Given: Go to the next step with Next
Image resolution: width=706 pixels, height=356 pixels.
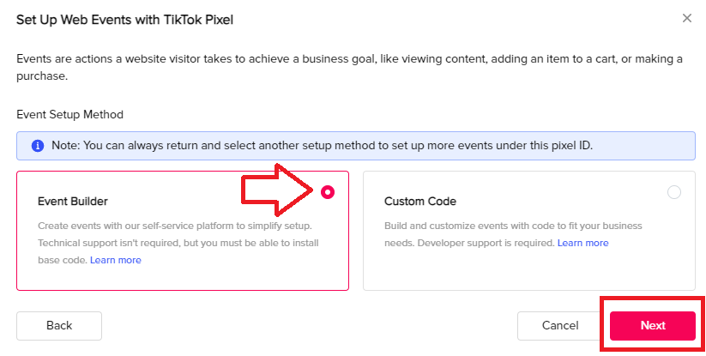Looking at the screenshot, I should [x=653, y=325].
